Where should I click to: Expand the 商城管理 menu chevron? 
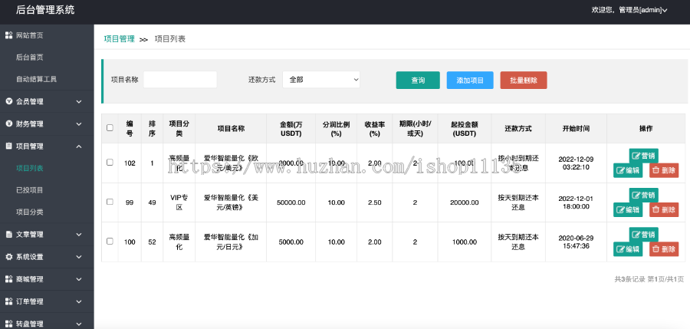coord(79,279)
